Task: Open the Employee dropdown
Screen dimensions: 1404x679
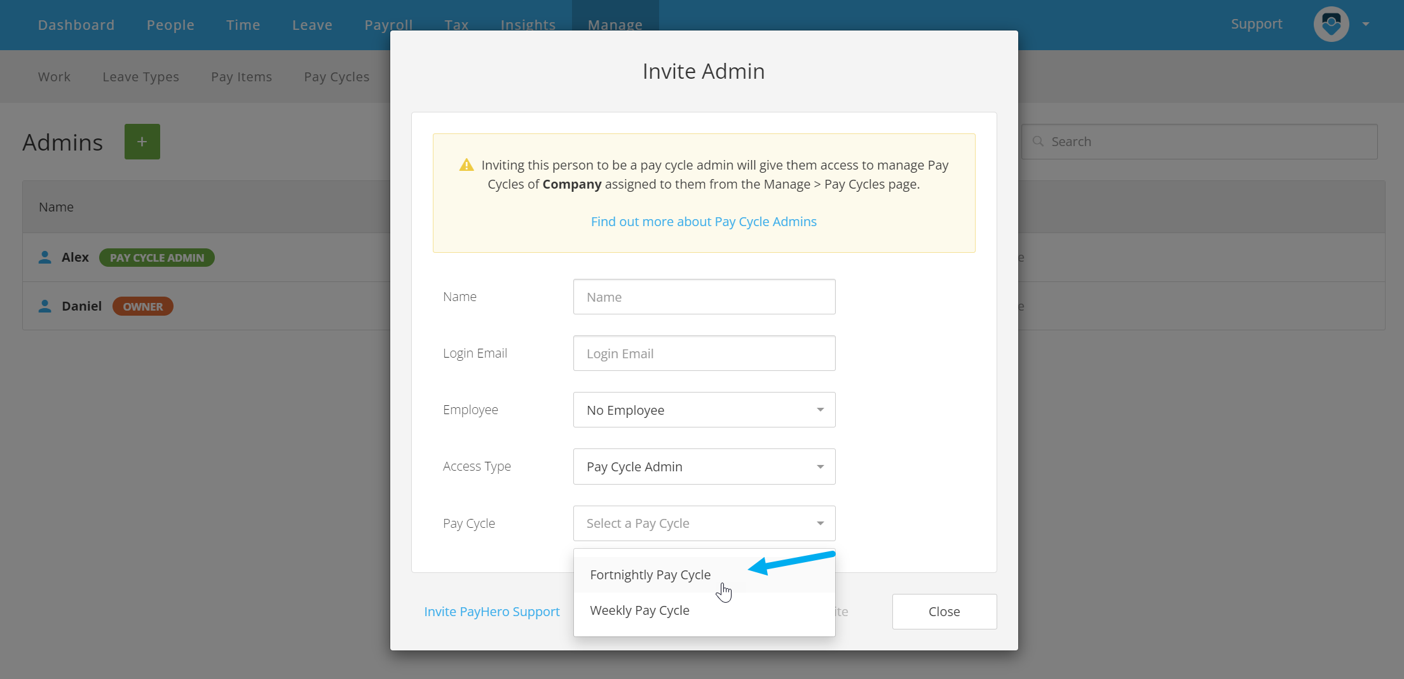Action: tap(704, 410)
